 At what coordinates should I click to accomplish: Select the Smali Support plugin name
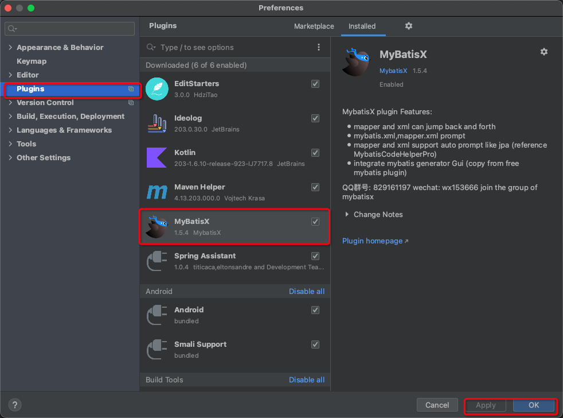(x=200, y=345)
